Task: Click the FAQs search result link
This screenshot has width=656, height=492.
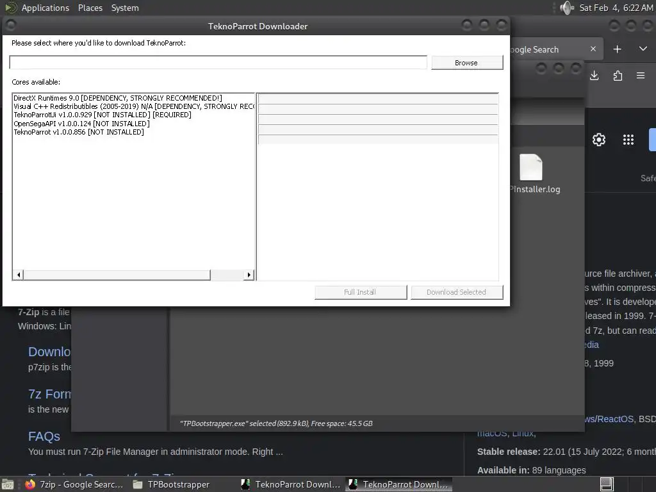Action: [44, 436]
